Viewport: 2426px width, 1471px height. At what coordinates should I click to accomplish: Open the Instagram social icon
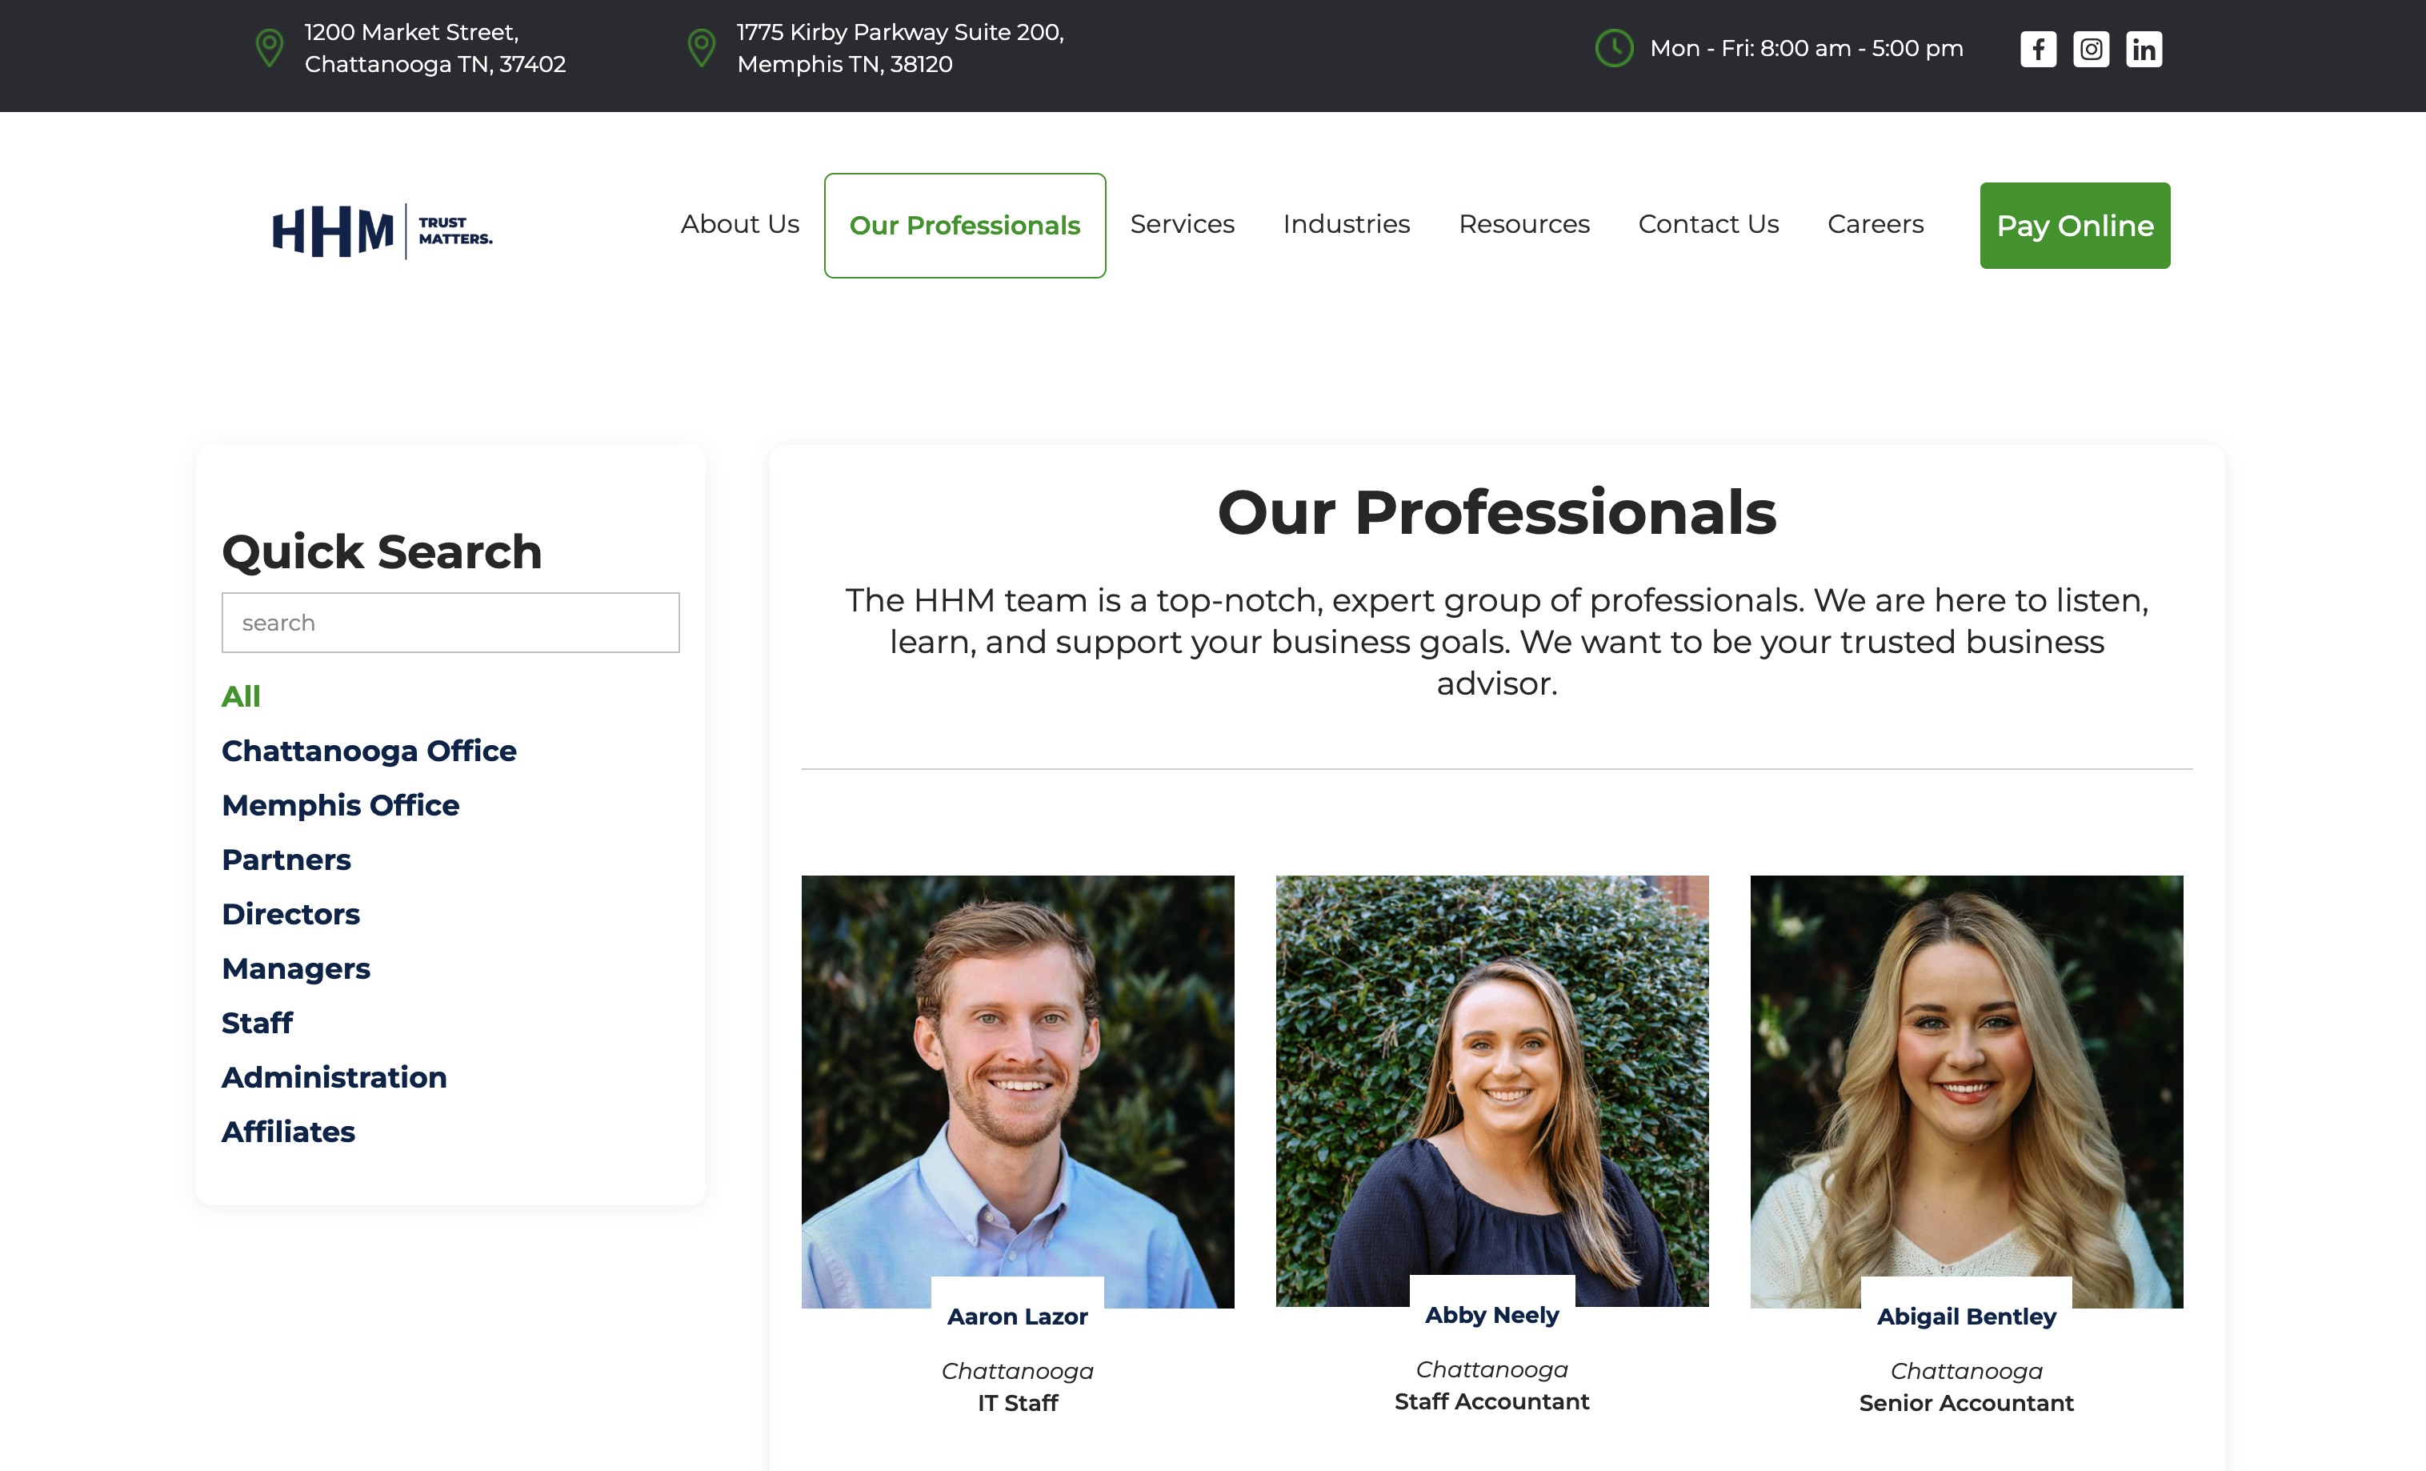tap(2090, 48)
